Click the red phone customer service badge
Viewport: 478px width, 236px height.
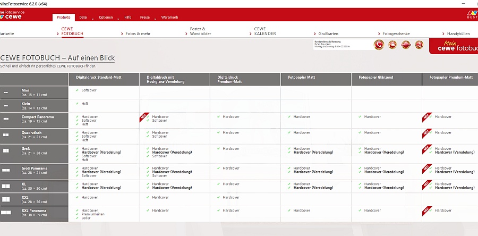[x=379, y=45]
